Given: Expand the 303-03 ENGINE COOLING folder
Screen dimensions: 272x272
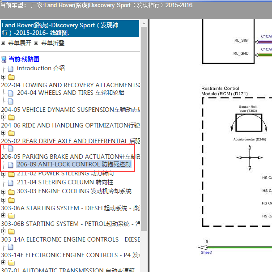Looking at the screenshot, I should [3, 191].
